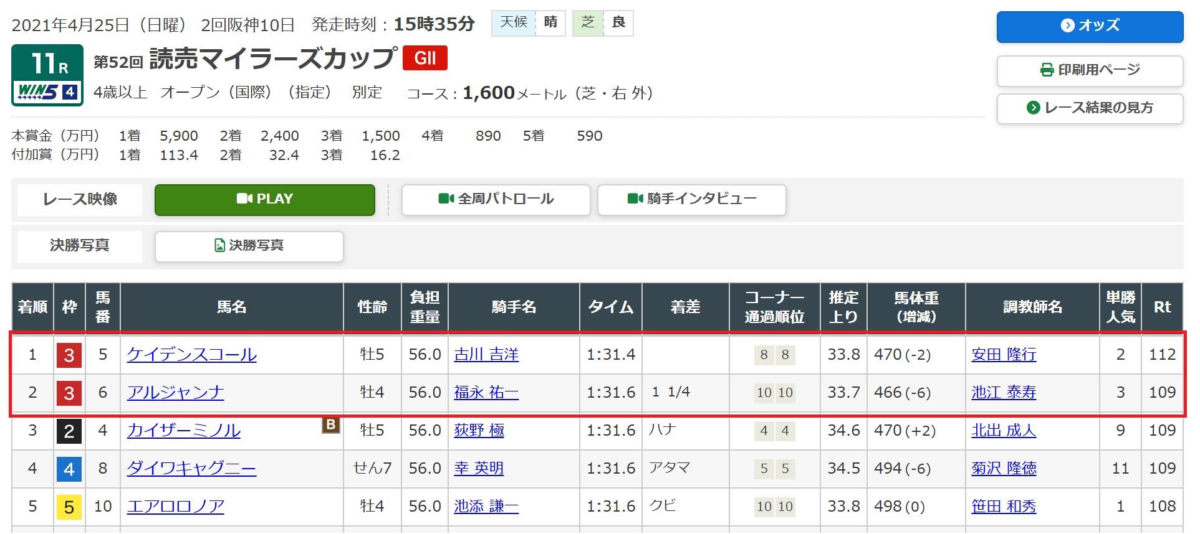Click the WIN5 badge icon
Viewport: 1200px width, 534px height.
pyautogui.click(x=47, y=92)
